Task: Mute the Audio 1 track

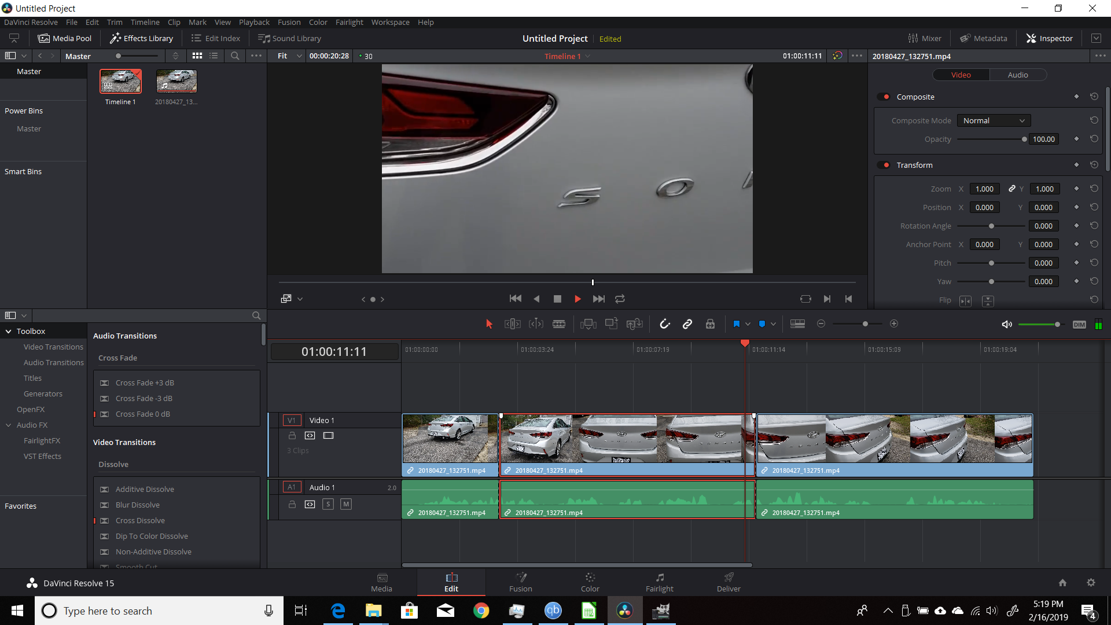Action: (346, 504)
